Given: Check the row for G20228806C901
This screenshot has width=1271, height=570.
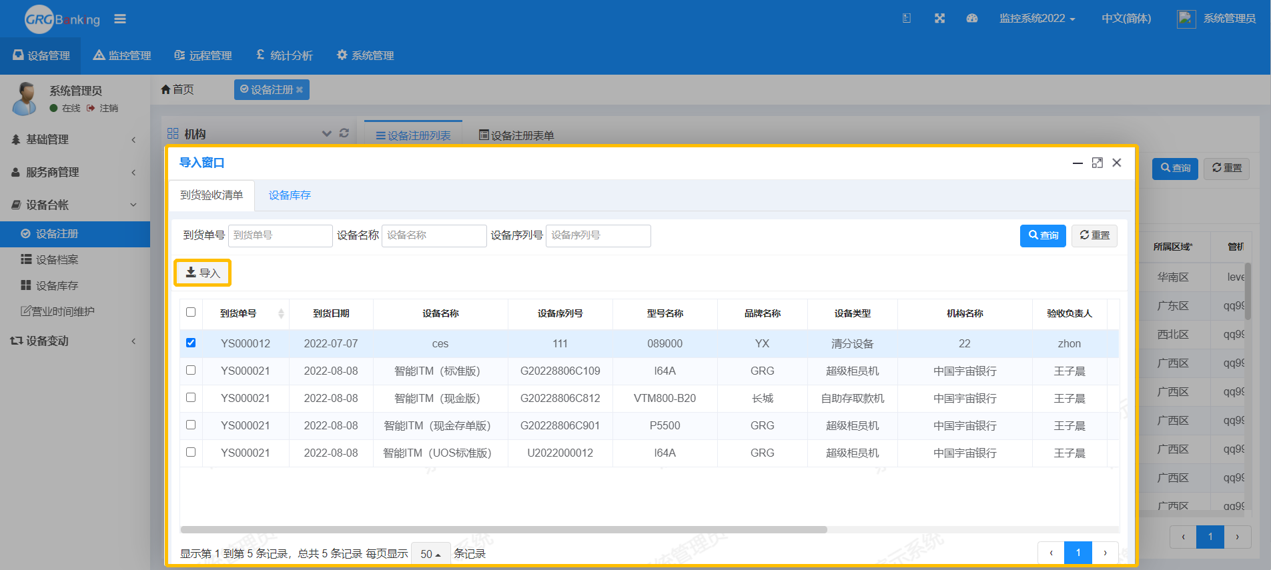Looking at the screenshot, I should pos(191,425).
